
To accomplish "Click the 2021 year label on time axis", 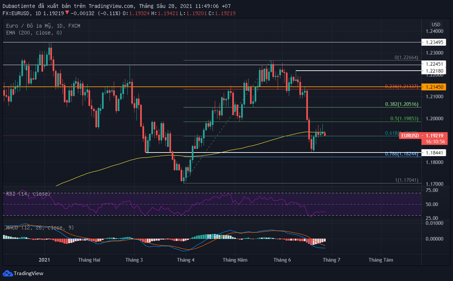I will [x=44, y=260].
